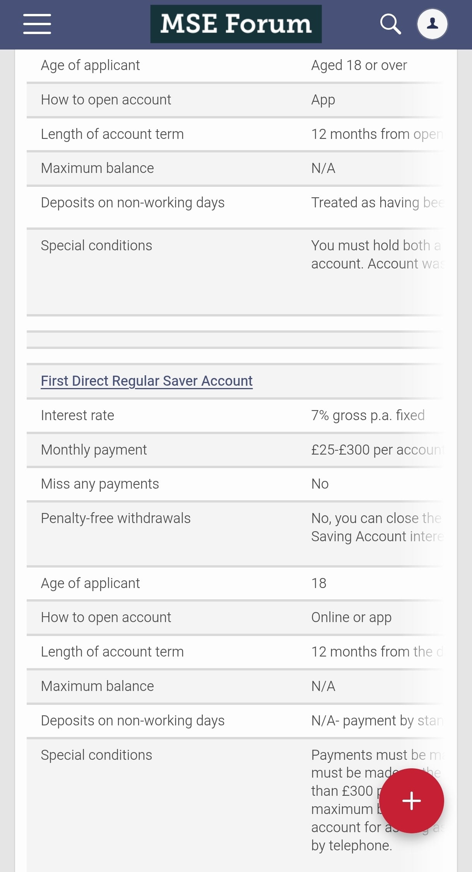Select the "Online or app" value
The width and height of the screenshot is (472, 872).
point(351,617)
